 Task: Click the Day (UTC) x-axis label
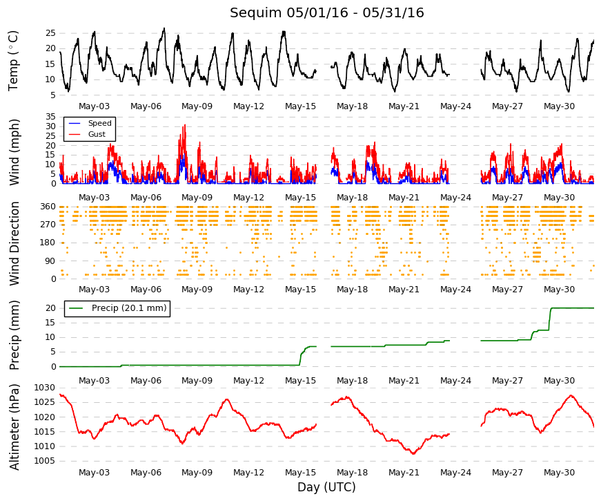click(x=326, y=487)
